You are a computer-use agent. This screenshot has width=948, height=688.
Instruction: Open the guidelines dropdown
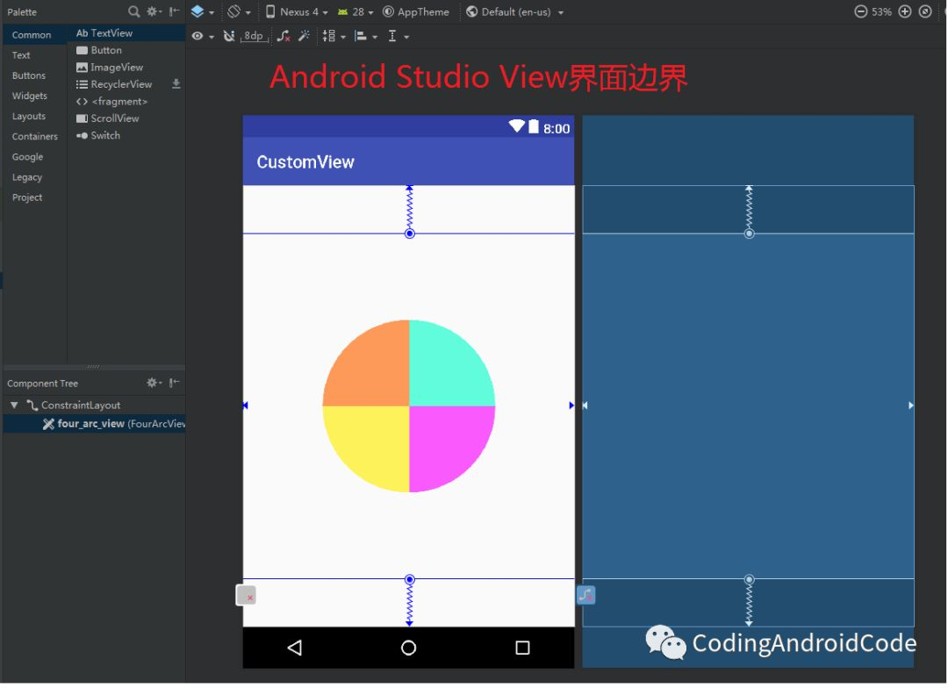point(398,36)
